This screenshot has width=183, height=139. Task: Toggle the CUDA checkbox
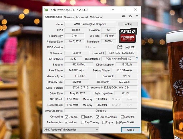coord(83,117)
